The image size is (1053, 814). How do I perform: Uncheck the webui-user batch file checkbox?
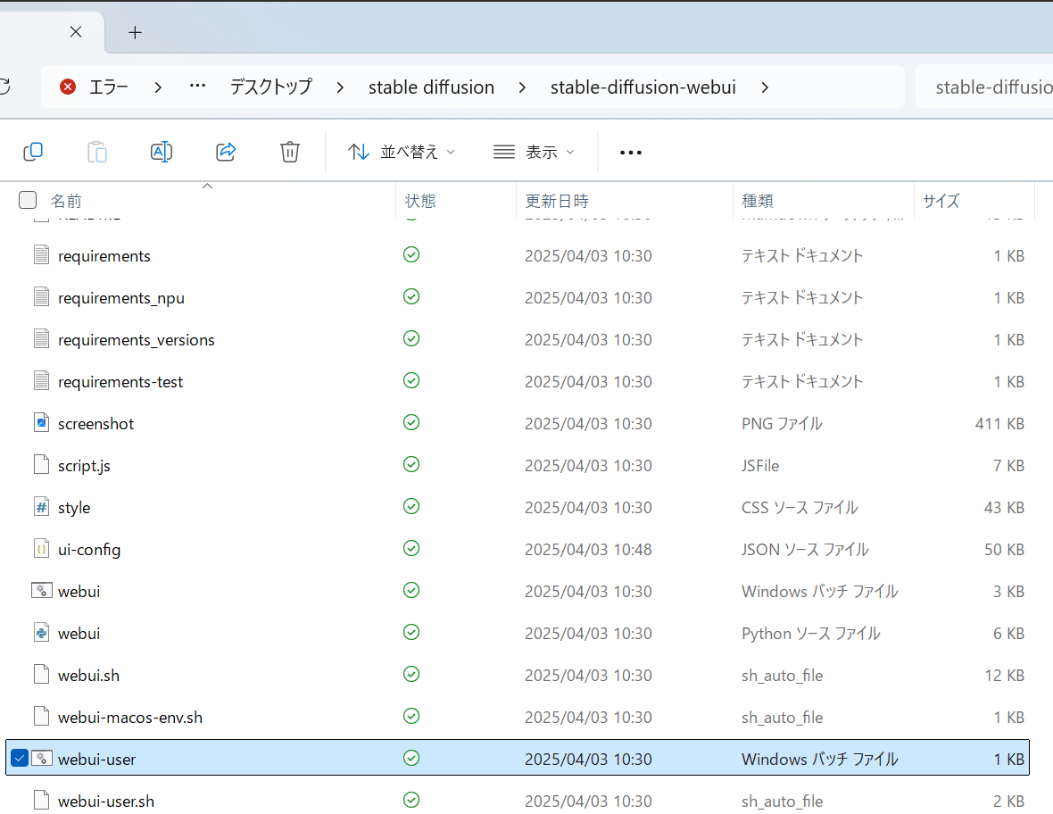pos(20,759)
